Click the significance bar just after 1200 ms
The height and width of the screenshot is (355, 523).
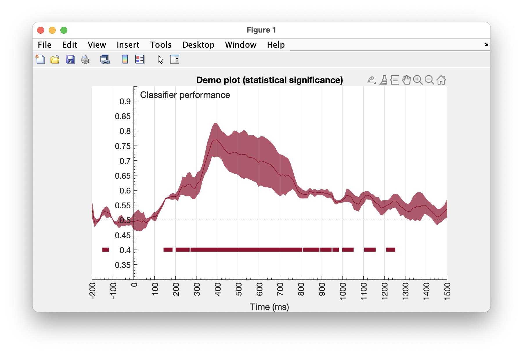[x=391, y=250]
